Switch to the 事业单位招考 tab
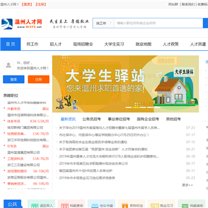This screenshot has height=208, width=208. pyautogui.click(x=119, y=119)
